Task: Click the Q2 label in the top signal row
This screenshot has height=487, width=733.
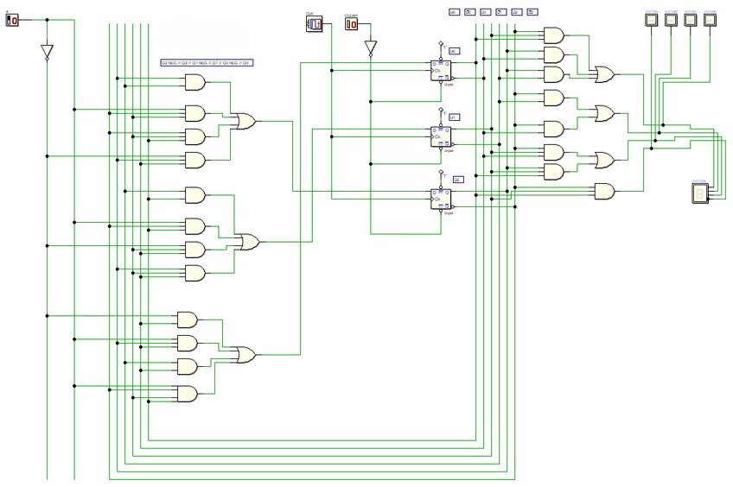Action: [517, 12]
